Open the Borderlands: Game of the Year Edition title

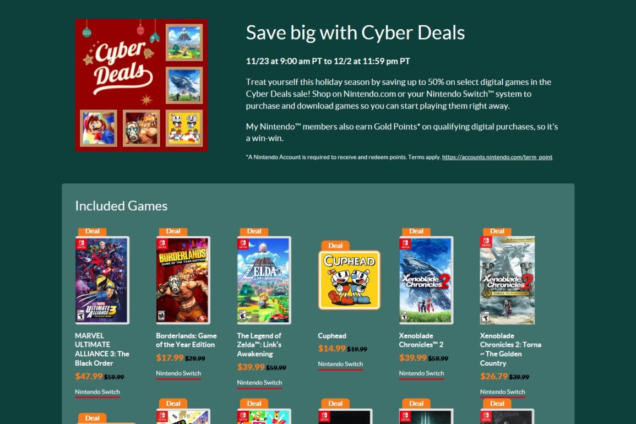click(186, 340)
